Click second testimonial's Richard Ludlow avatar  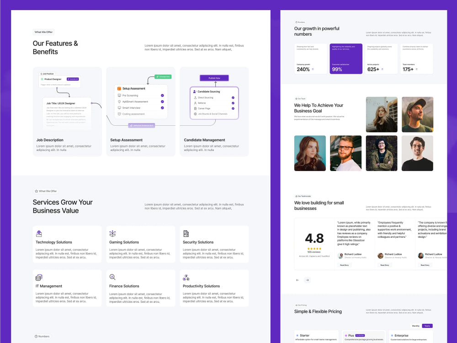click(x=380, y=256)
